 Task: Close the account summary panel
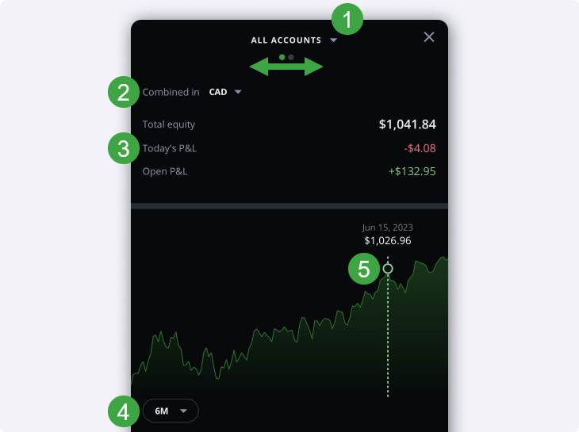pos(429,37)
